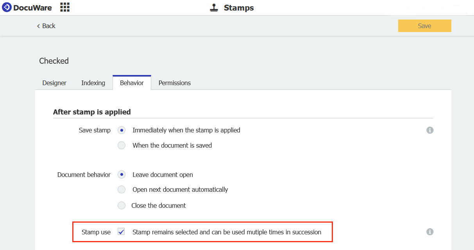Open the app grid waffle icon
Screen dimensions: 474x250
point(64,7)
